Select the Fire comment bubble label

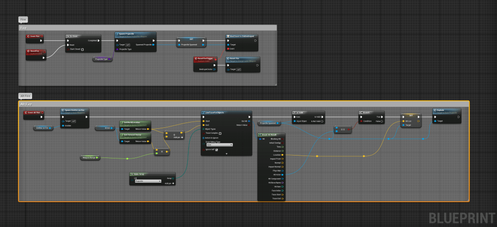[22, 19]
